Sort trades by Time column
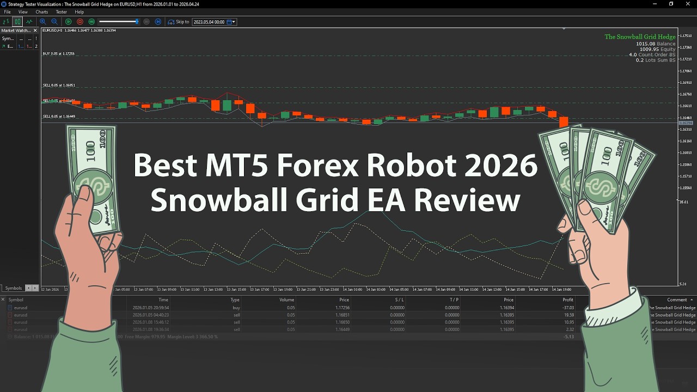 click(x=163, y=299)
